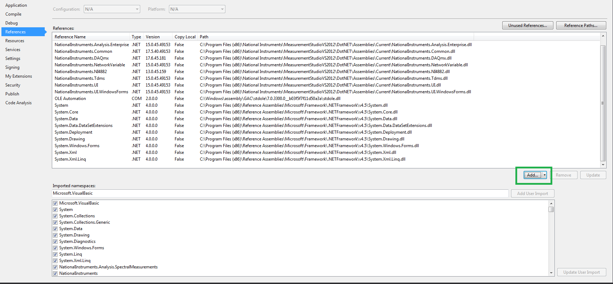Click the Update reference button
613x284 pixels.
click(593, 175)
